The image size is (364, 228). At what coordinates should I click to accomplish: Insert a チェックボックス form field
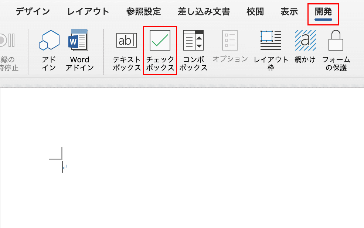coord(160,40)
